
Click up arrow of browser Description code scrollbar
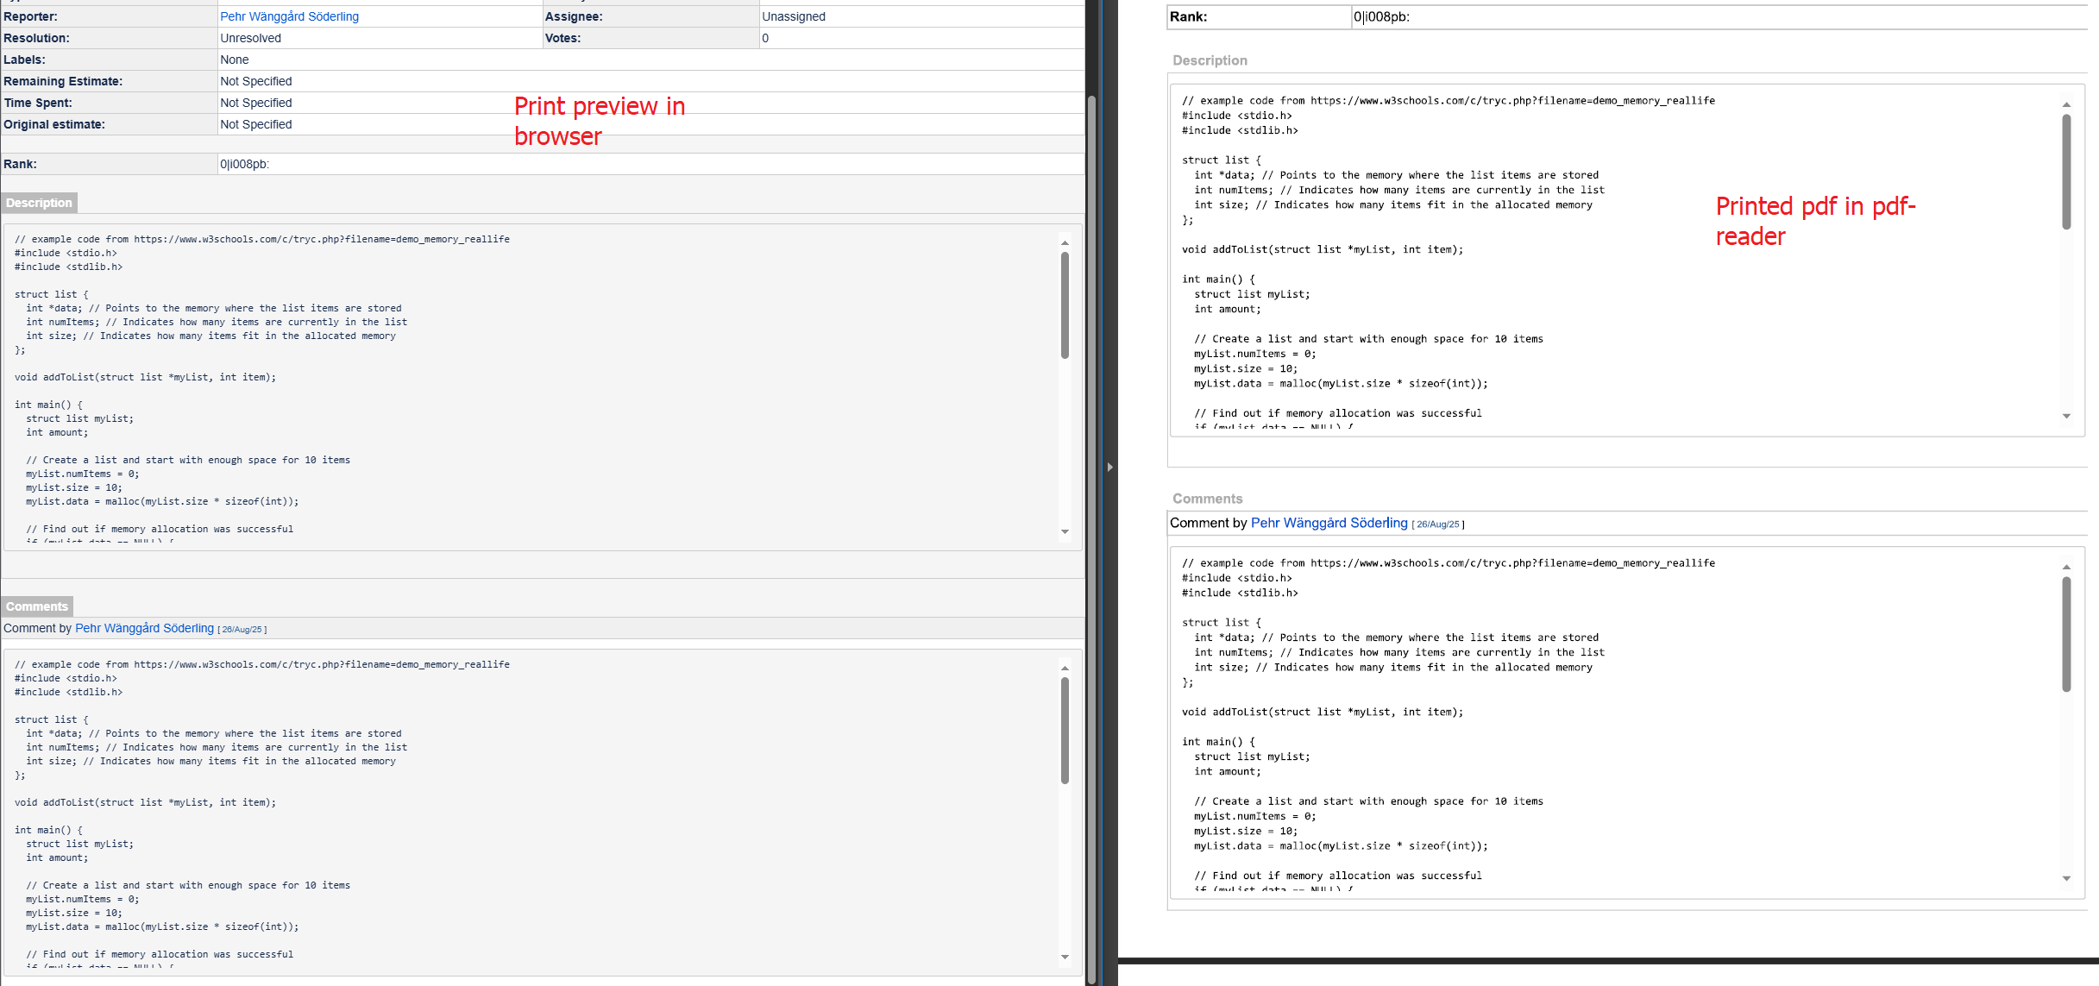(x=1065, y=242)
